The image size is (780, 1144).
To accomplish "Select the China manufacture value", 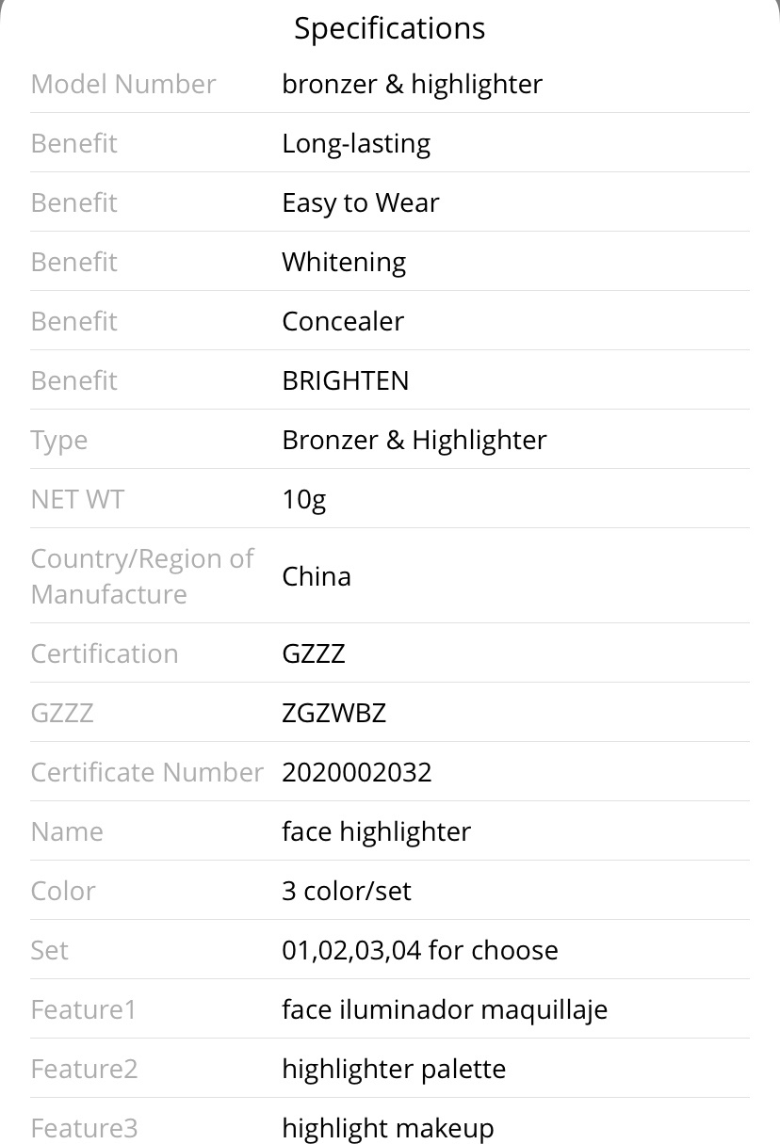I will (317, 576).
